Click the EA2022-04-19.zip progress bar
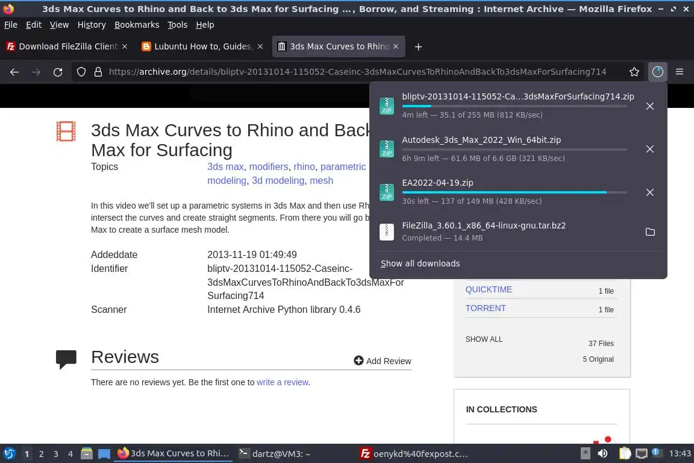 tap(514, 192)
